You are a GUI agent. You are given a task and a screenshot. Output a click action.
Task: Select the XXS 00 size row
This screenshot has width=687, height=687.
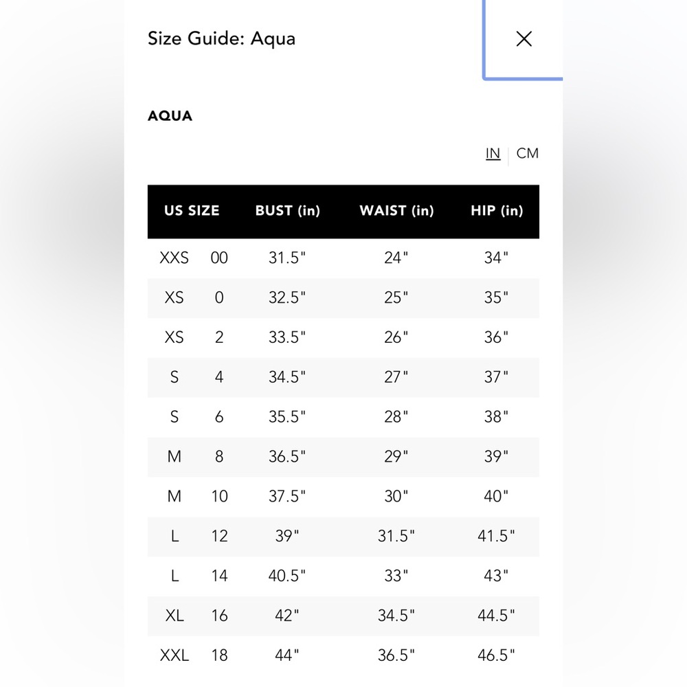tap(343, 258)
